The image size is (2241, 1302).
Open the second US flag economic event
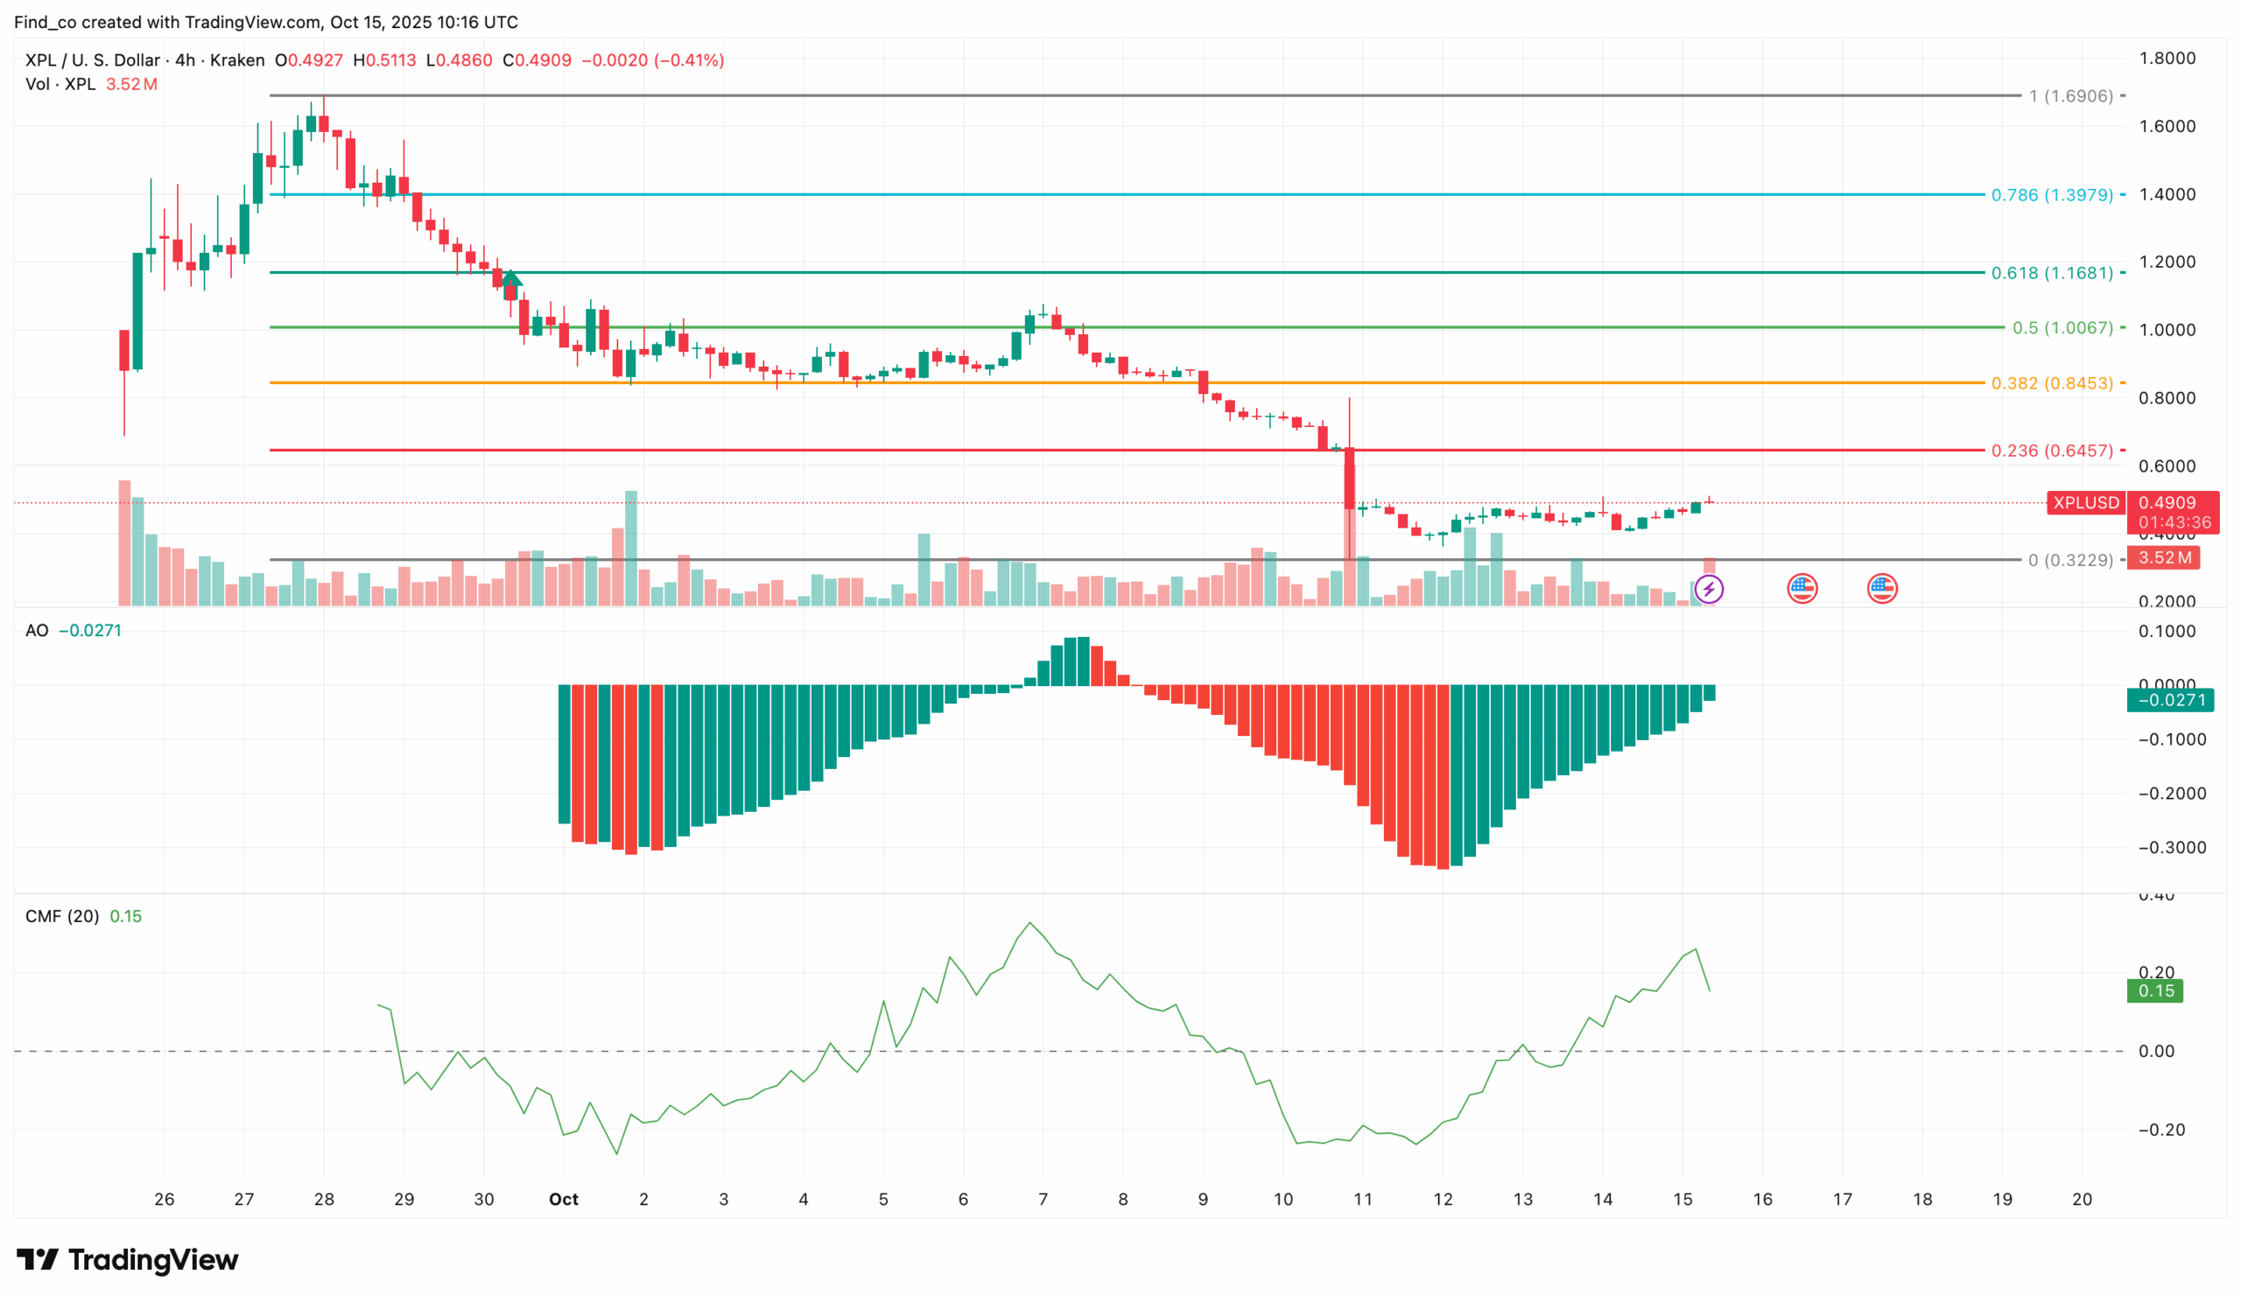tap(1882, 588)
